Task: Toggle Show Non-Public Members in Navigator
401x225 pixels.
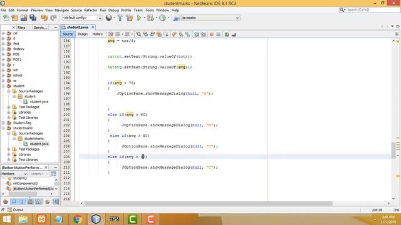Action: (x=30, y=202)
